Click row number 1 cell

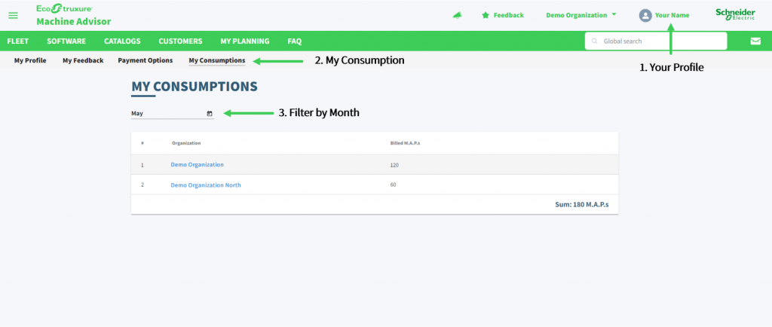142,165
